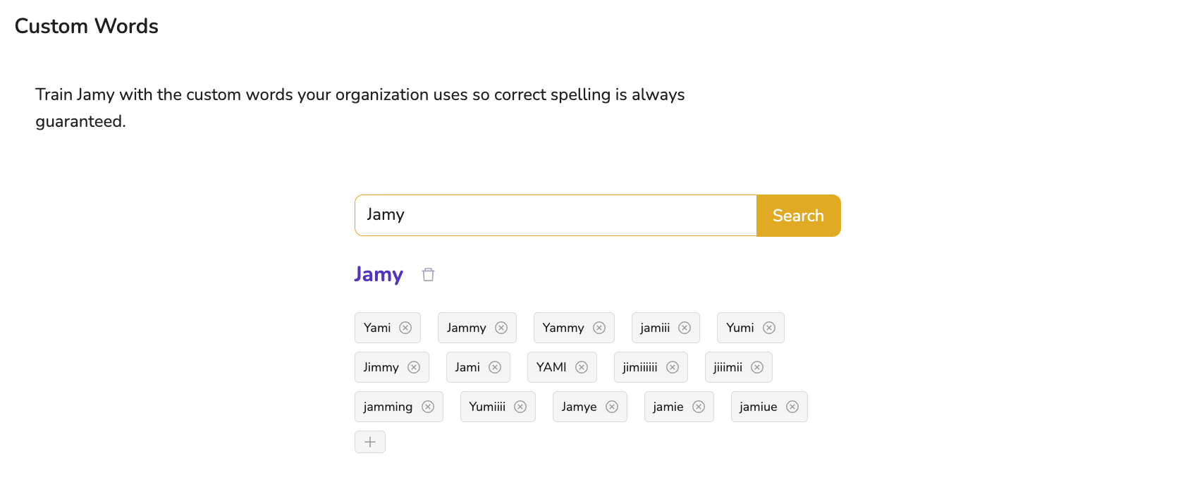Screen dimensions: 1190x499
Task: Remove the jamming variant with its x icon
Action: coord(428,407)
